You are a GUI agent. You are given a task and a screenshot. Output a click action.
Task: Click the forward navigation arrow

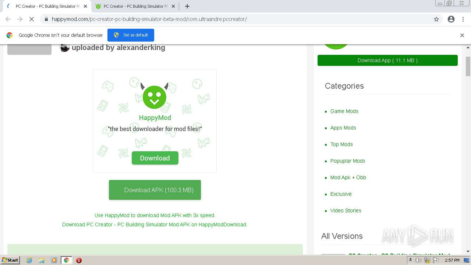click(x=20, y=19)
